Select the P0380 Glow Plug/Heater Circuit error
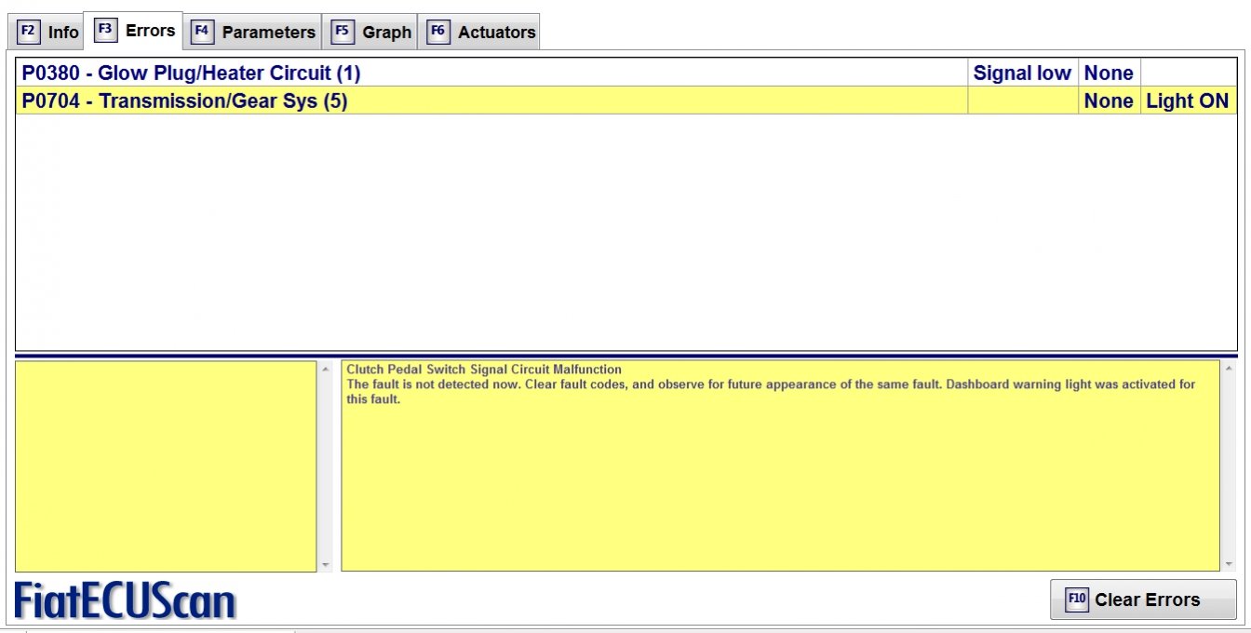Image resolution: width=1251 pixels, height=633 pixels. tap(192, 73)
